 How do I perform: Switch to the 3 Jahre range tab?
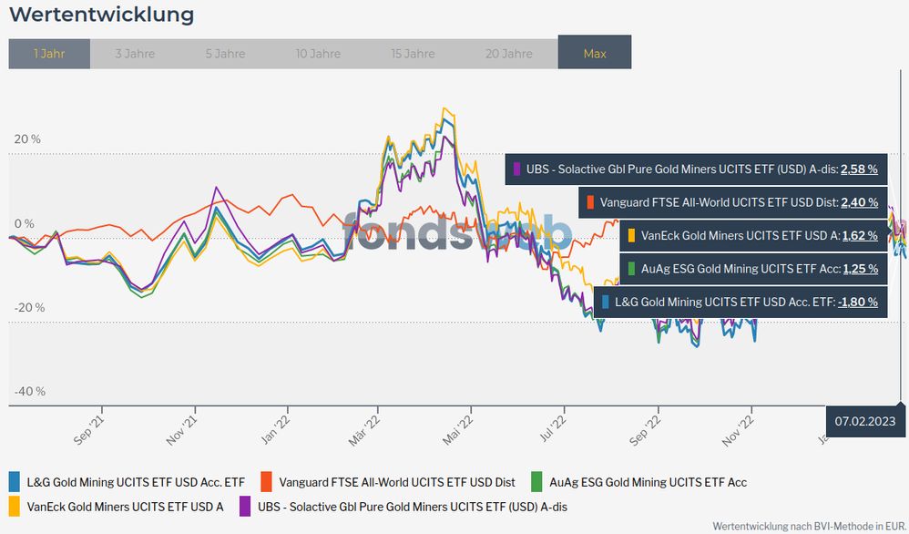(135, 54)
